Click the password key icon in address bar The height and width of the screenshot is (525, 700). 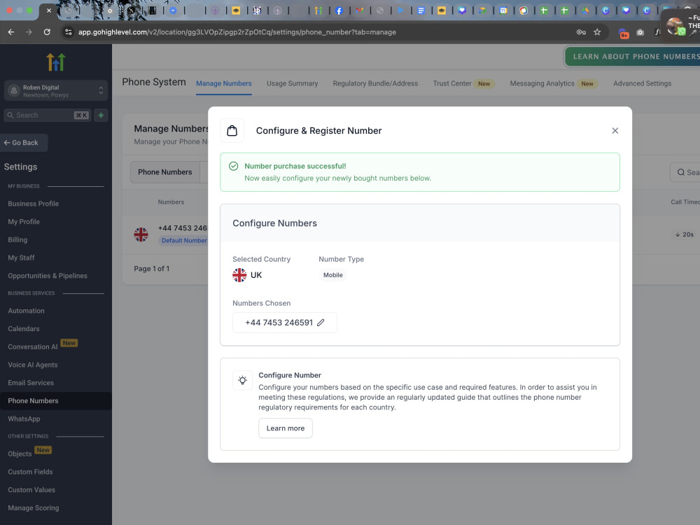[x=581, y=32]
